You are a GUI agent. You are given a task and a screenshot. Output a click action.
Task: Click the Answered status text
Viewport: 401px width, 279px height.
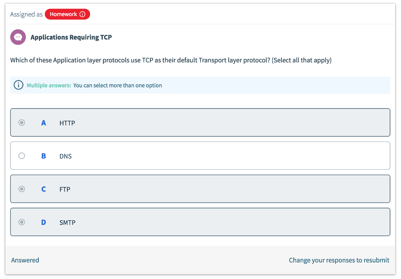25,260
